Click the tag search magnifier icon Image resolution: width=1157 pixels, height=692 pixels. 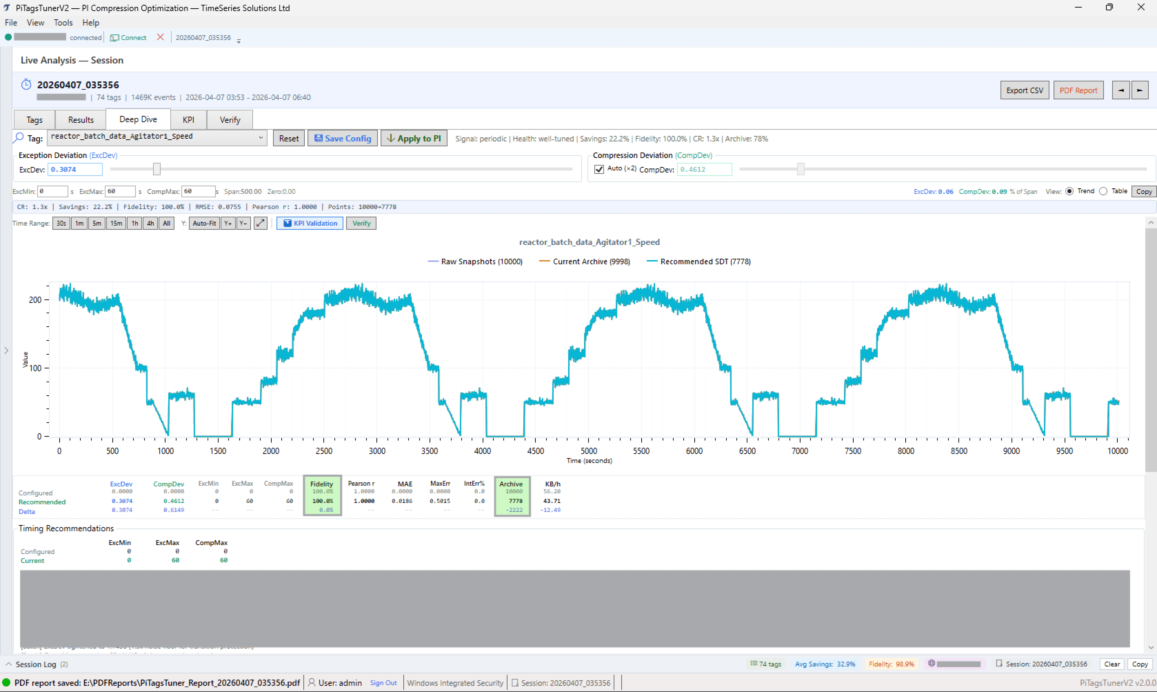pos(19,138)
